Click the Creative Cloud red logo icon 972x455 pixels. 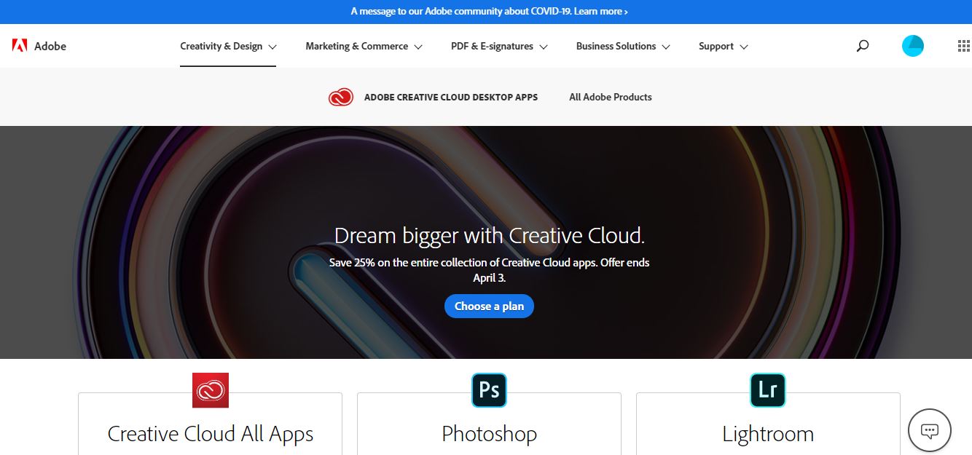coord(340,97)
